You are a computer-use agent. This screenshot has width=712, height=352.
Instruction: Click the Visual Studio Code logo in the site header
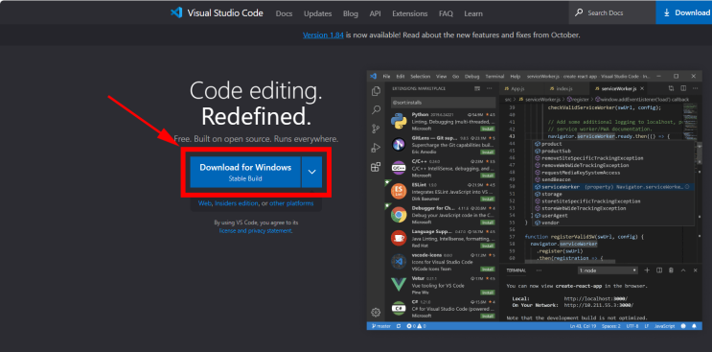click(175, 12)
